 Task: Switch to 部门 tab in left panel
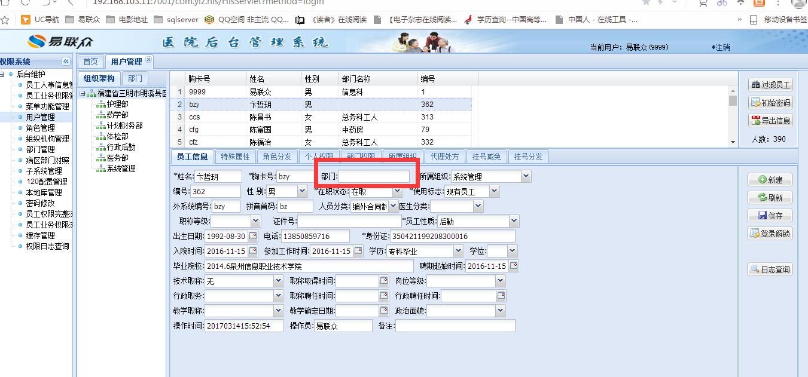point(135,78)
